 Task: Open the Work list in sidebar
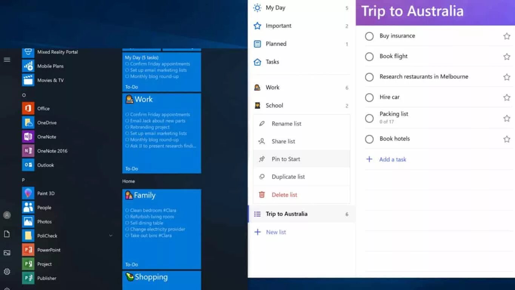(x=301, y=88)
